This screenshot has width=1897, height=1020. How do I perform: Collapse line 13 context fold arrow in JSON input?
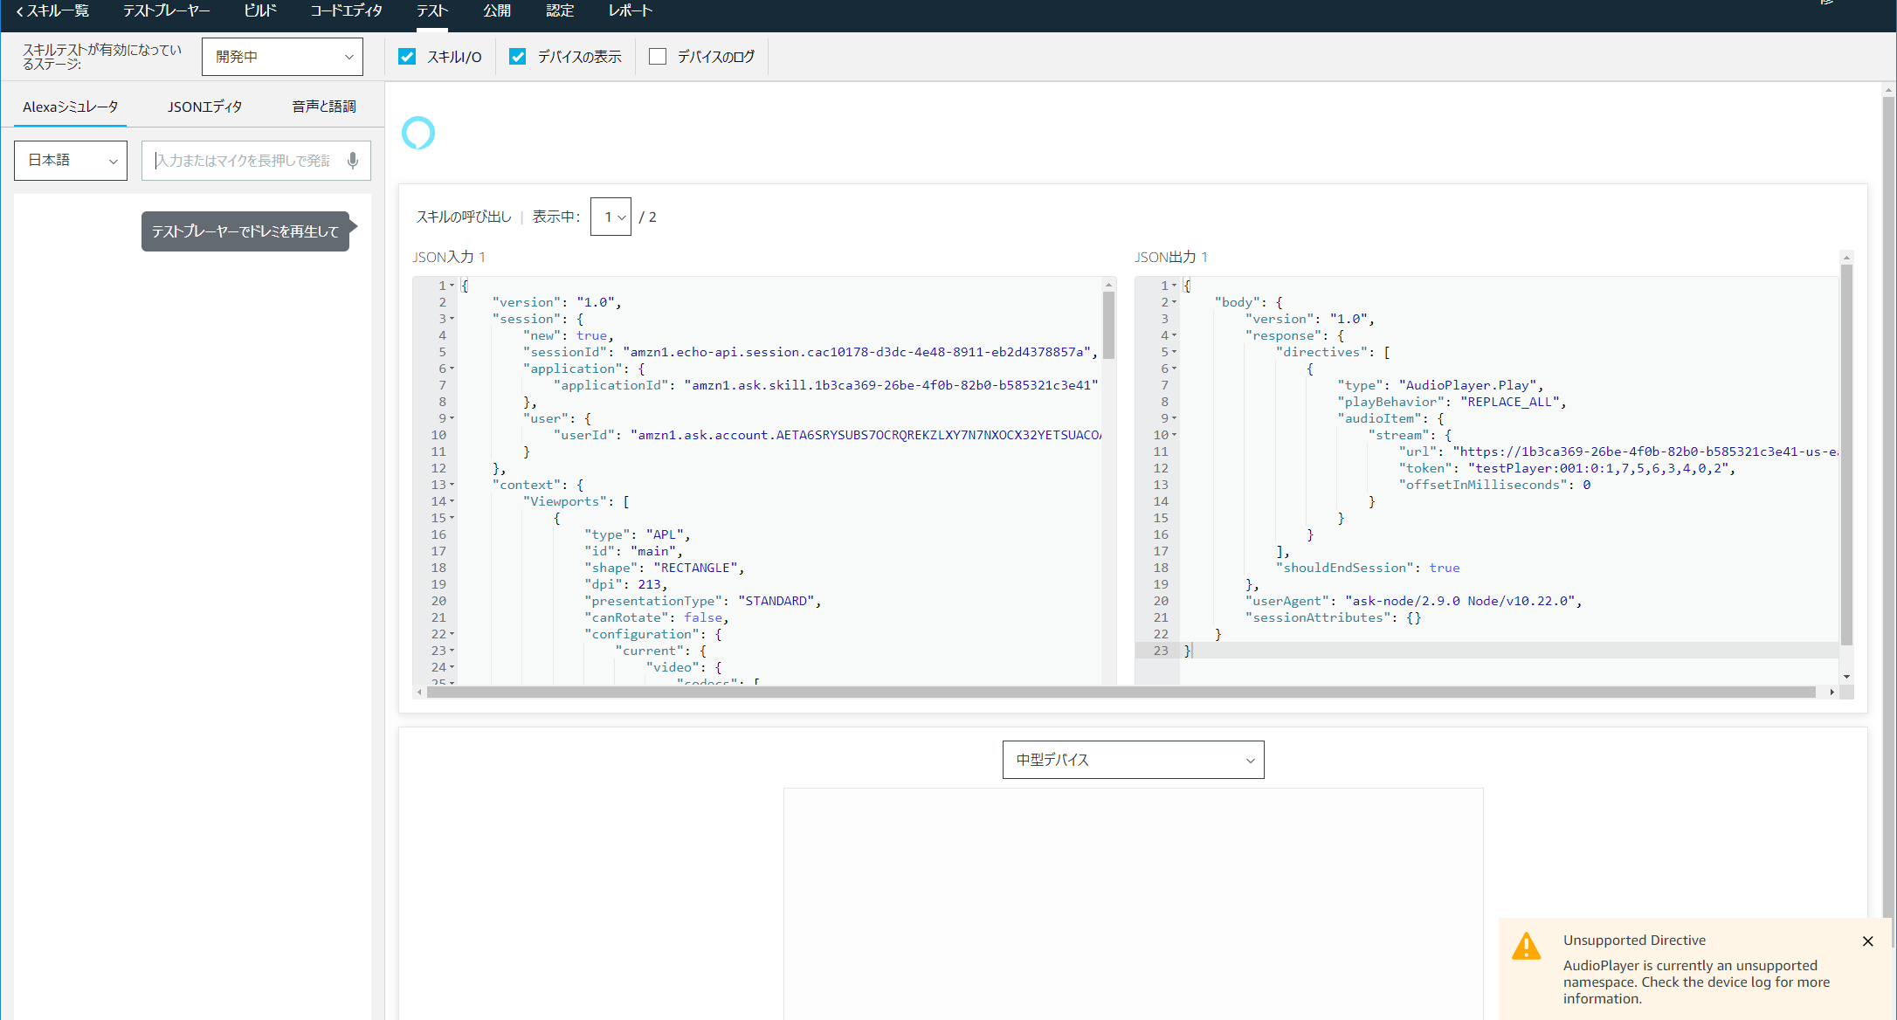(452, 485)
